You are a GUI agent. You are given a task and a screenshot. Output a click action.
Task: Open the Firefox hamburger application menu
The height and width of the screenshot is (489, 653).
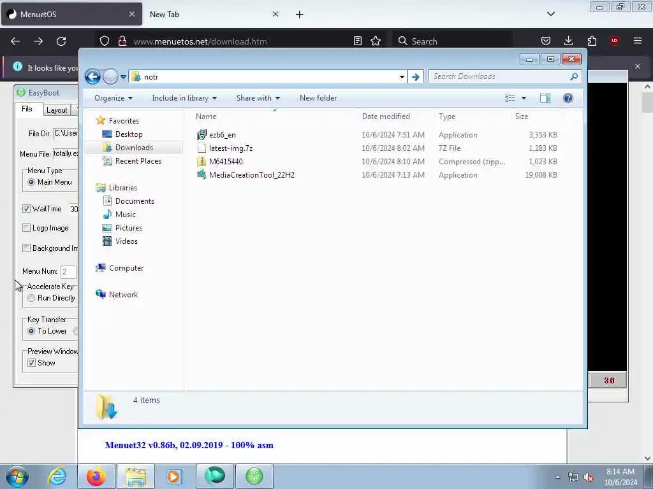(x=638, y=41)
